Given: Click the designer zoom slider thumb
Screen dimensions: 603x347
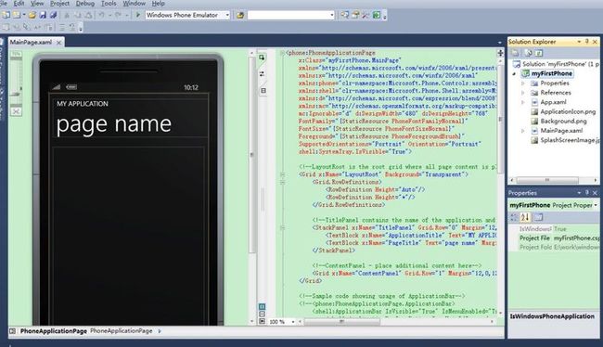Looking at the screenshot, I should 16,94.
